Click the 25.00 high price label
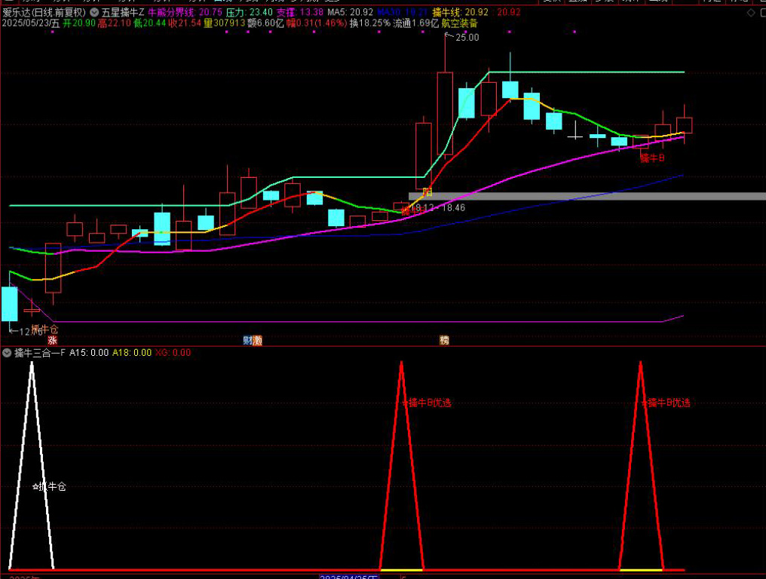 click(x=467, y=38)
